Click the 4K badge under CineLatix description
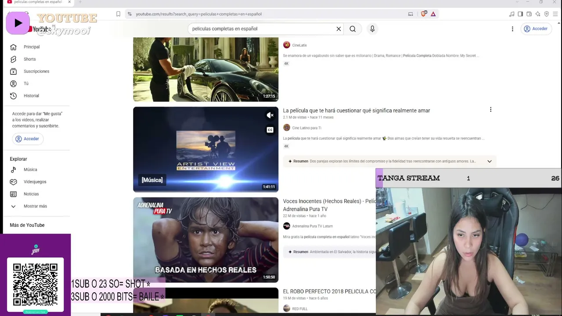 pos(286,64)
